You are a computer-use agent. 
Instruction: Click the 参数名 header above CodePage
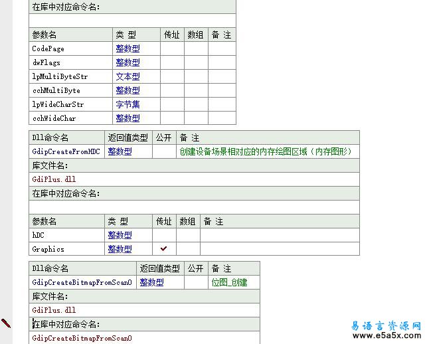click(44, 35)
